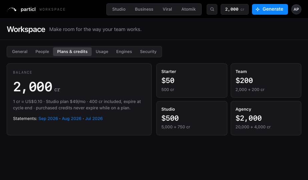Click the Generate button
The image size is (308, 180).
[270, 9]
